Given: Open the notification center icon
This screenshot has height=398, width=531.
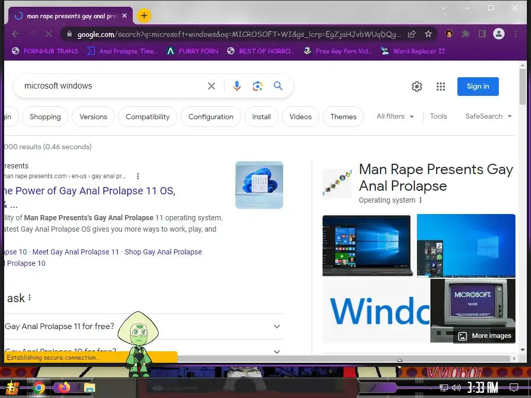Looking at the screenshot, I should click(514, 388).
